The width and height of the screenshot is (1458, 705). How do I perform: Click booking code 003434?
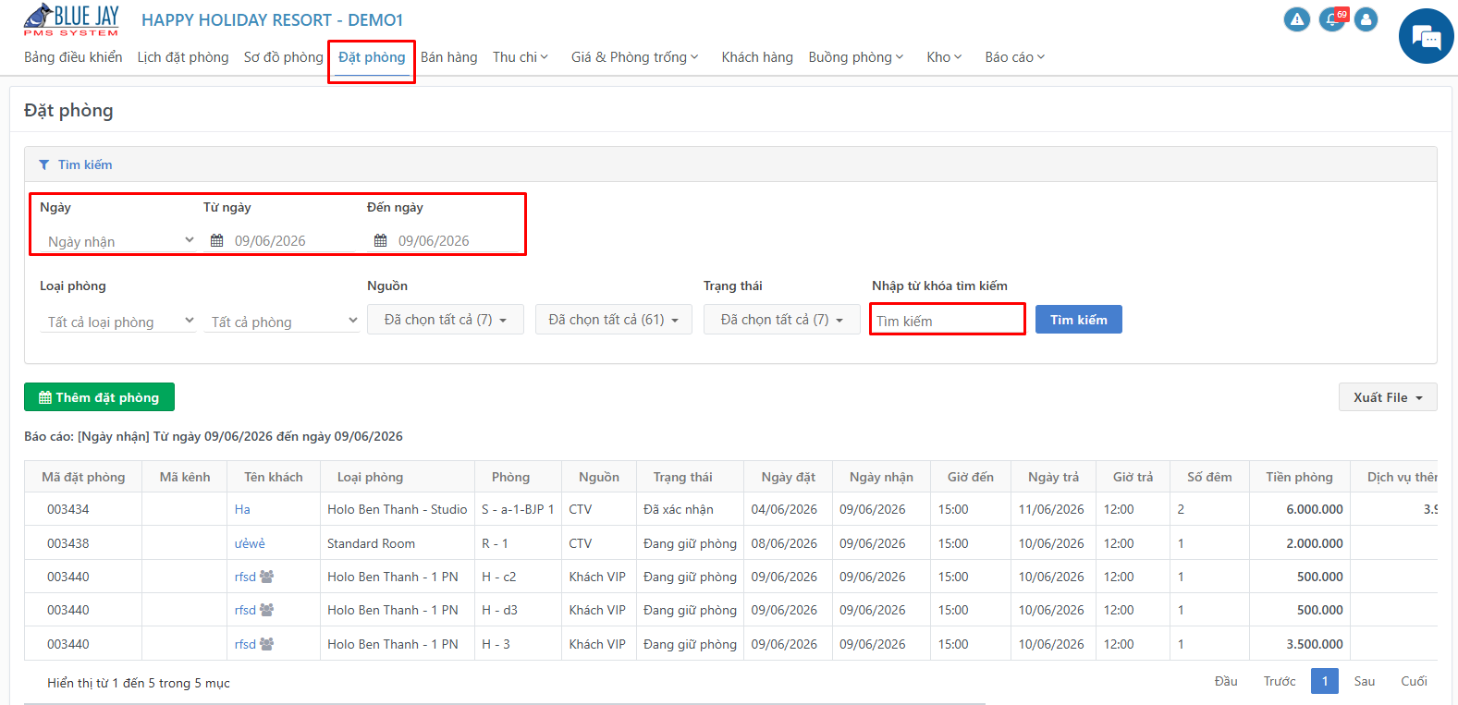tap(68, 509)
